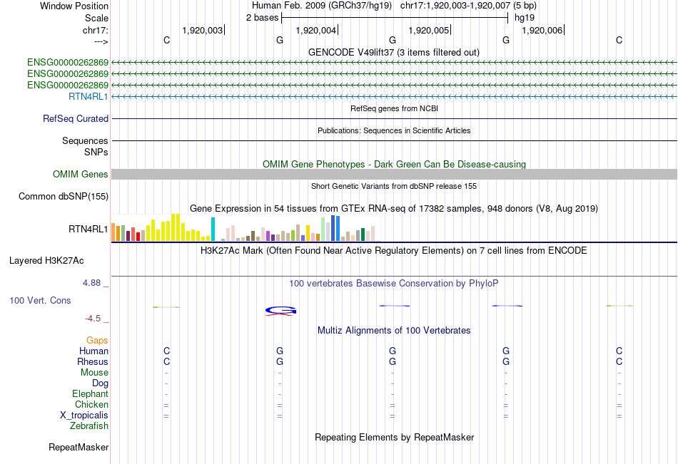The height and width of the screenshot is (464, 678).
Task: Click the 1,920,005 coordinate label
Action: 428,30
